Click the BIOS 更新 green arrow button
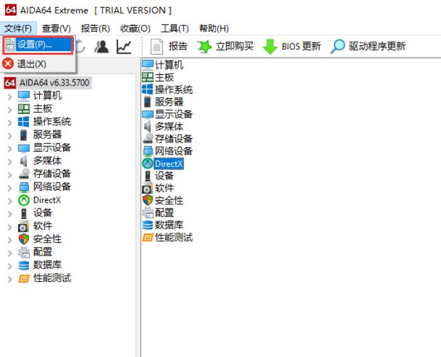This screenshot has width=441, height=357. click(292, 47)
